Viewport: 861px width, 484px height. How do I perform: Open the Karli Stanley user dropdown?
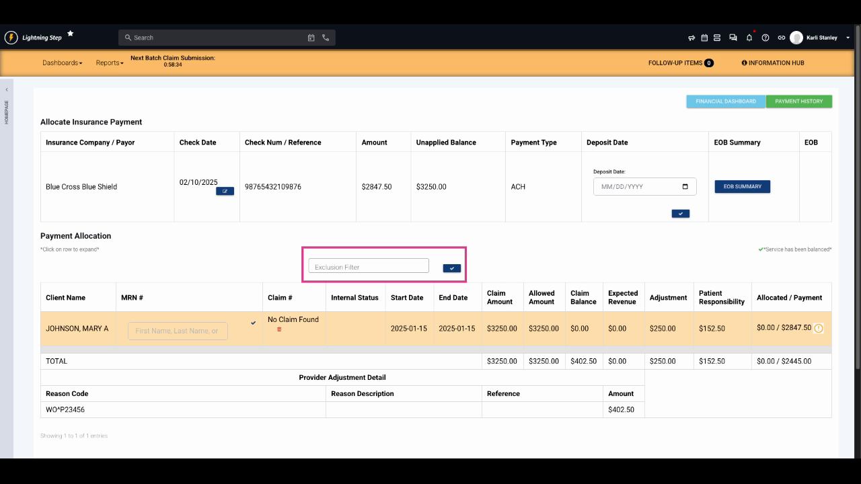(848, 38)
